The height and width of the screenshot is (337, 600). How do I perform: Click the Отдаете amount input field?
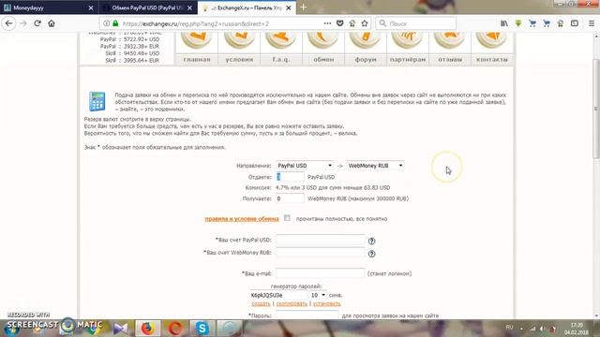coord(290,177)
